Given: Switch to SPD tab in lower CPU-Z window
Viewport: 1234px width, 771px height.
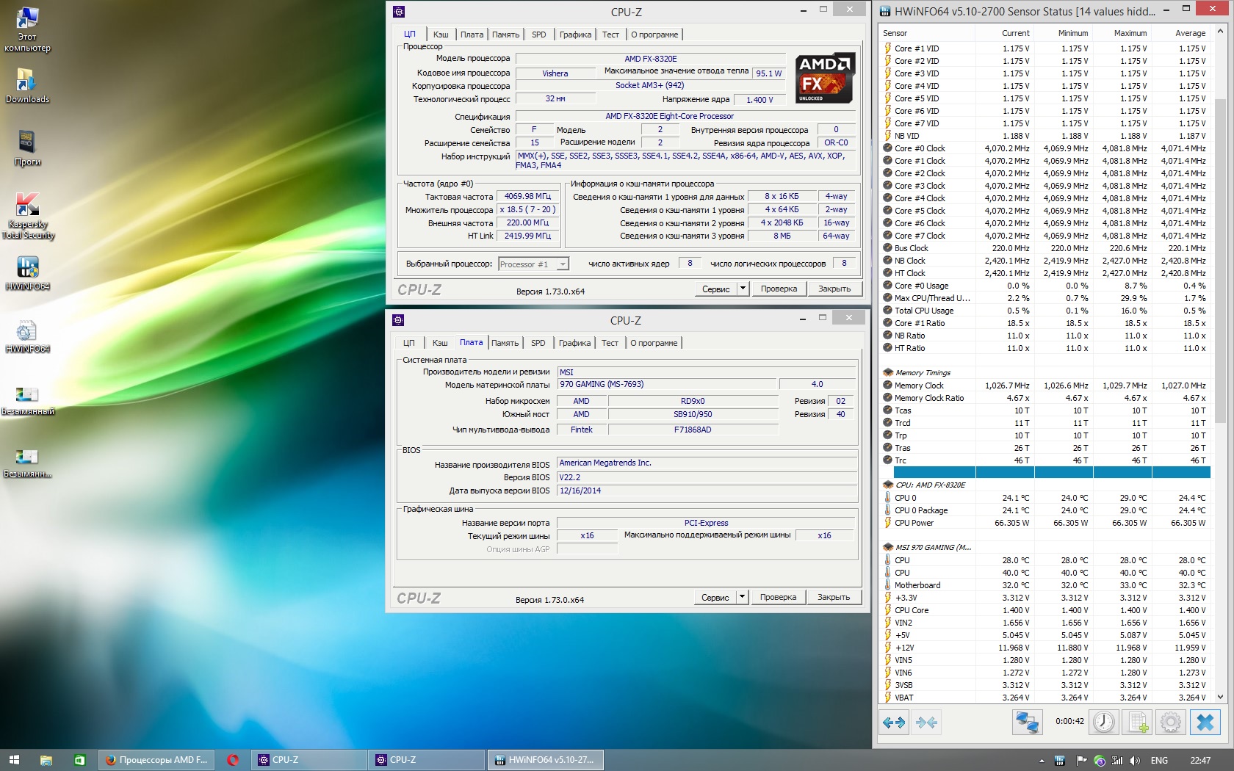Looking at the screenshot, I should point(538,343).
